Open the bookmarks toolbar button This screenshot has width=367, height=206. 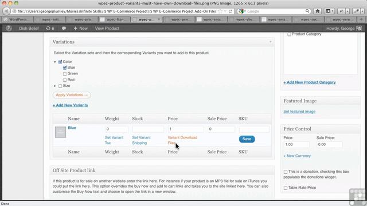(x=329, y=11)
